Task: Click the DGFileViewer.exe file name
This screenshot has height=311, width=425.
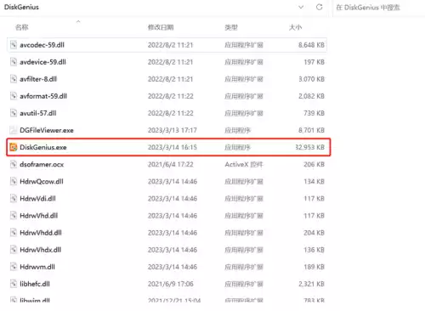Action: 47,130
